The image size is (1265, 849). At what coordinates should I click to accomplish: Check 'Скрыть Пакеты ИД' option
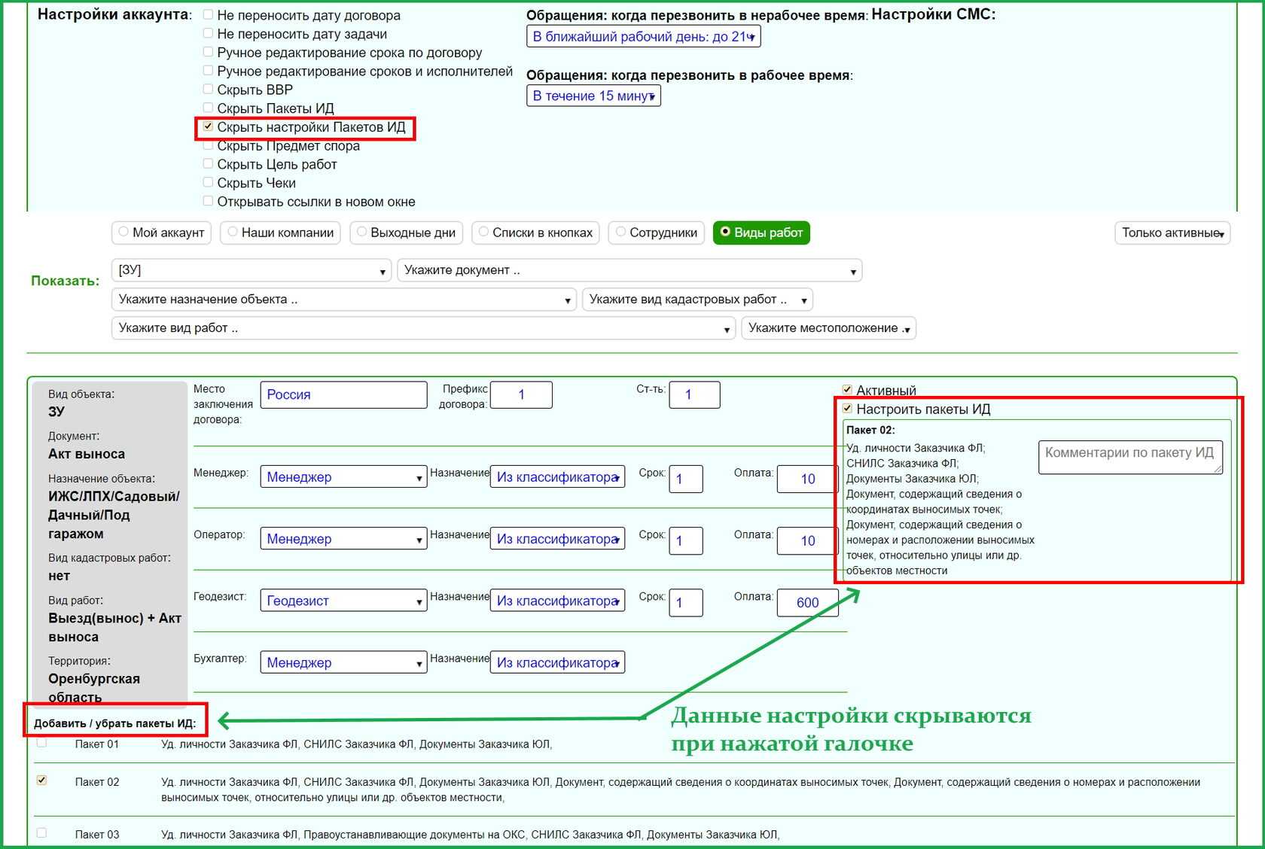pyautogui.click(x=208, y=108)
